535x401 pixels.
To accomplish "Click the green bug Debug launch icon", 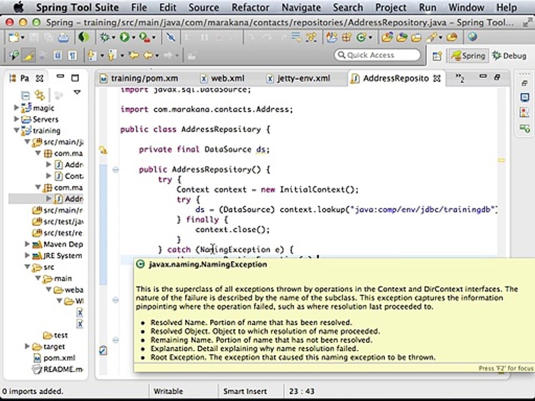I will [104, 37].
